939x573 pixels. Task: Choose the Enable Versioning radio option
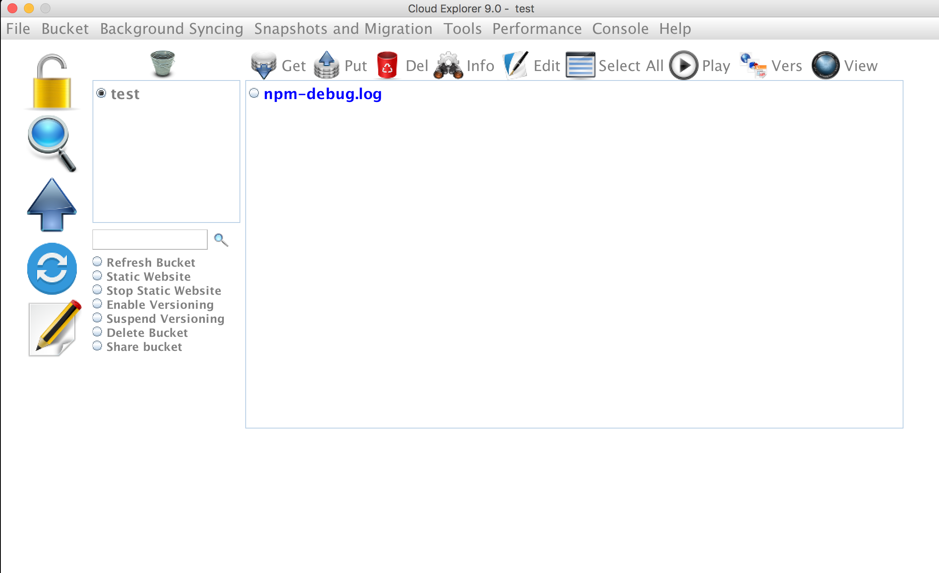coord(97,304)
